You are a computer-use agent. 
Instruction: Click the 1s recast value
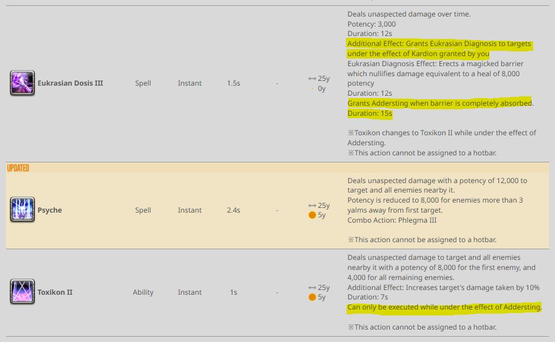(233, 292)
